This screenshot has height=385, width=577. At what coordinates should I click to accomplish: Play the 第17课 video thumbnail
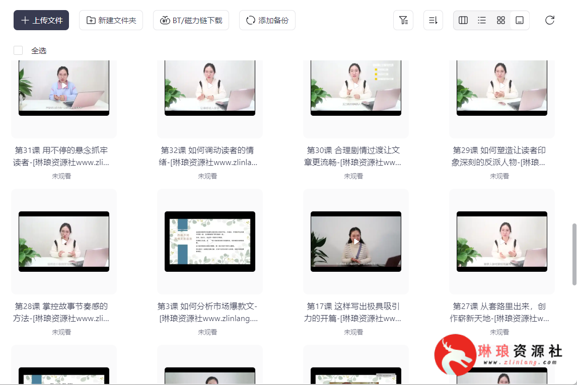pos(356,242)
